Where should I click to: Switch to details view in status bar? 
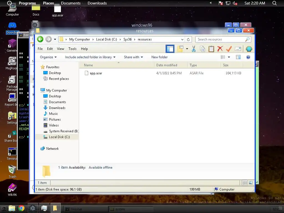click(245, 183)
